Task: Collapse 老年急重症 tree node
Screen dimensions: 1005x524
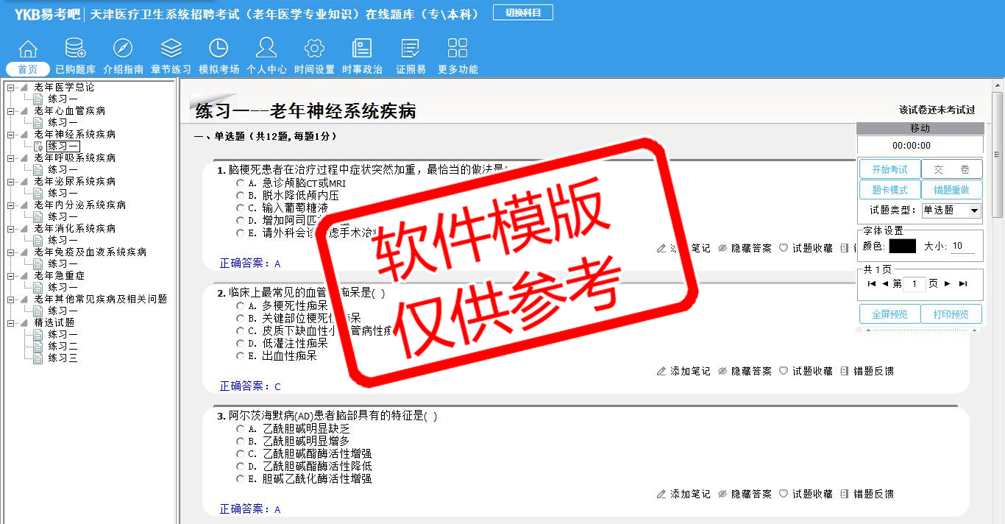Action: [10, 276]
